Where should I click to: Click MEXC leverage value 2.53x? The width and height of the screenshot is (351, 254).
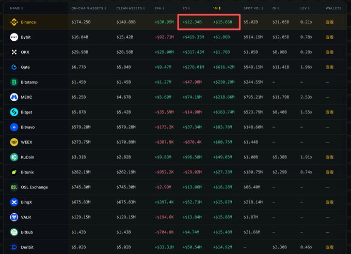306,97
